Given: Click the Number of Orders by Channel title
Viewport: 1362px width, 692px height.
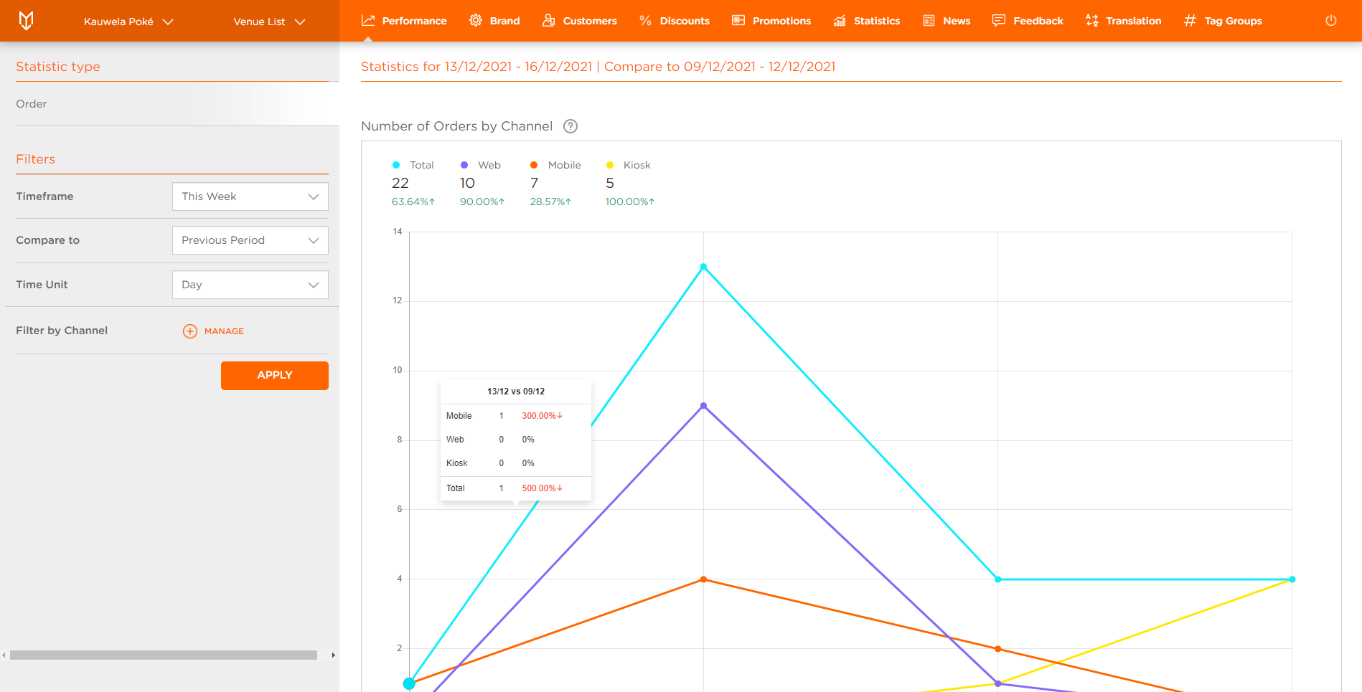Looking at the screenshot, I should tap(456, 126).
